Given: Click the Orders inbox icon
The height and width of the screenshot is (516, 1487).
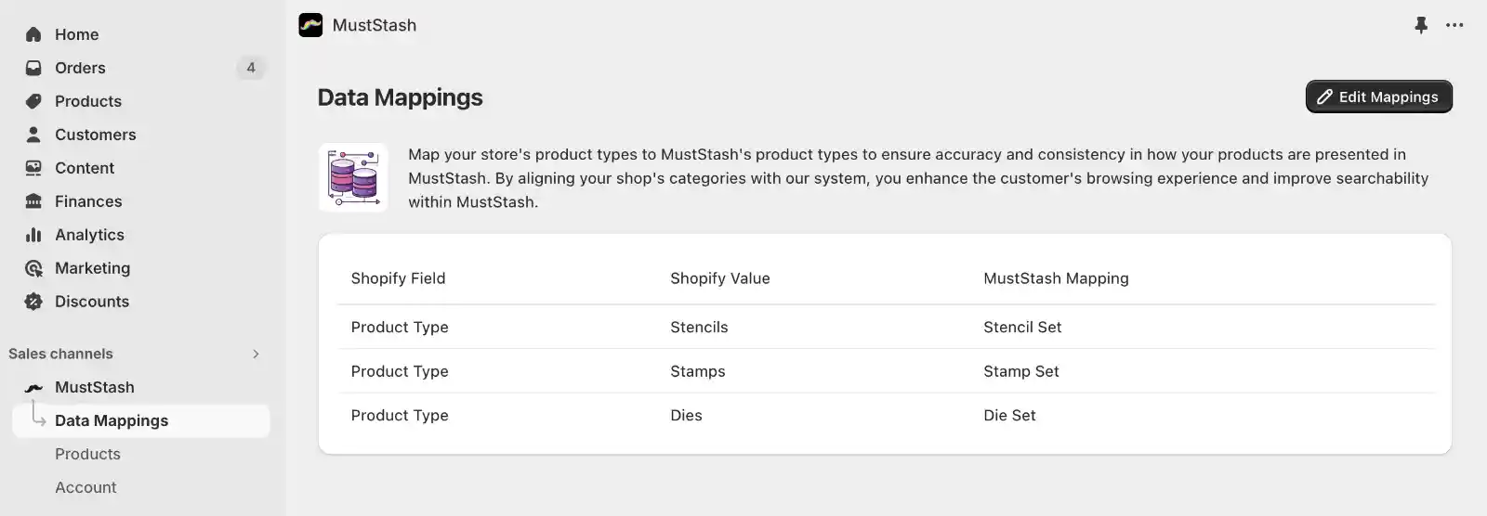Looking at the screenshot, I should [33, 68].
